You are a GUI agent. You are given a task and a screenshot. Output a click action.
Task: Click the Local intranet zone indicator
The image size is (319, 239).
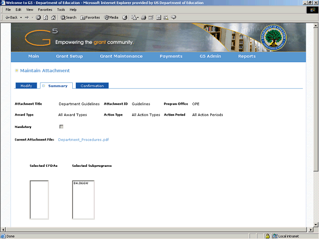pos(286,236)
